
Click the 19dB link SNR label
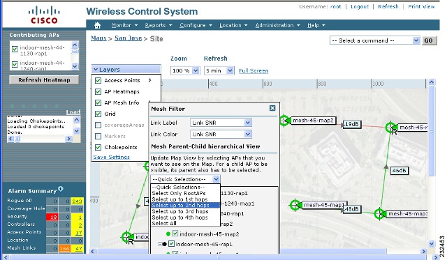coord(352,124)
